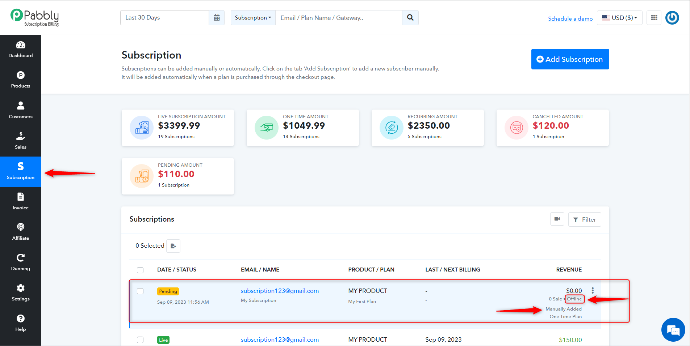Open the live chat bubble

tap(673, 330)
